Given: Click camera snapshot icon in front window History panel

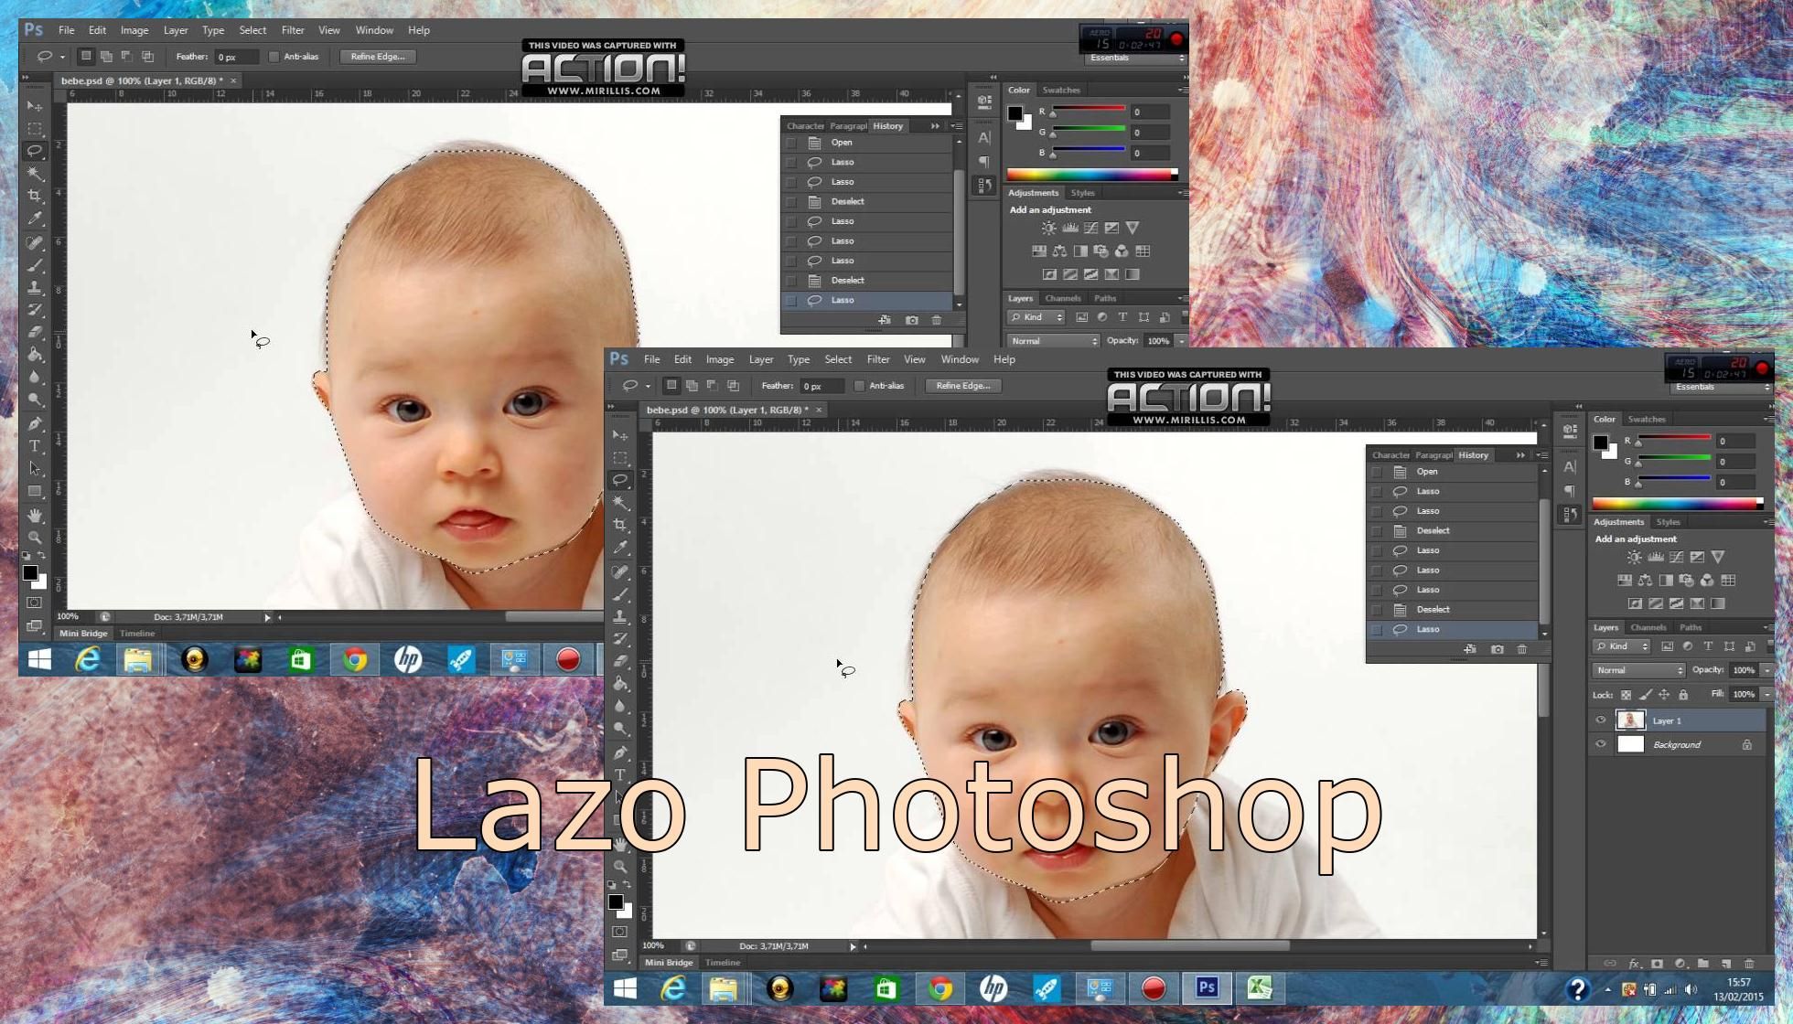Looking at the screenshot, I should click(x=1497, y=649).
